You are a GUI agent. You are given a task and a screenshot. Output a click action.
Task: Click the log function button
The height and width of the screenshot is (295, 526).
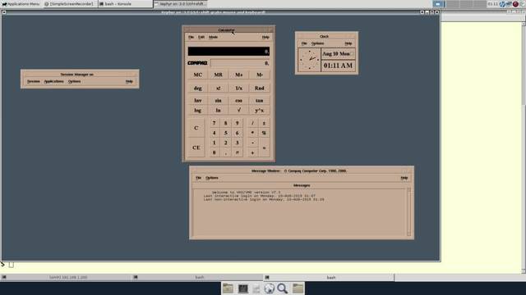pos(197,110)
